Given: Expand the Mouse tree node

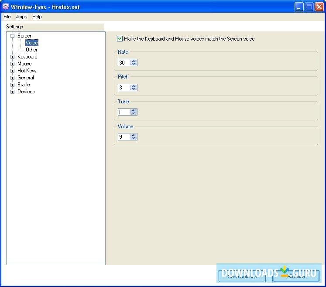Looking at the screenshot, I should (x=13, y=64).
